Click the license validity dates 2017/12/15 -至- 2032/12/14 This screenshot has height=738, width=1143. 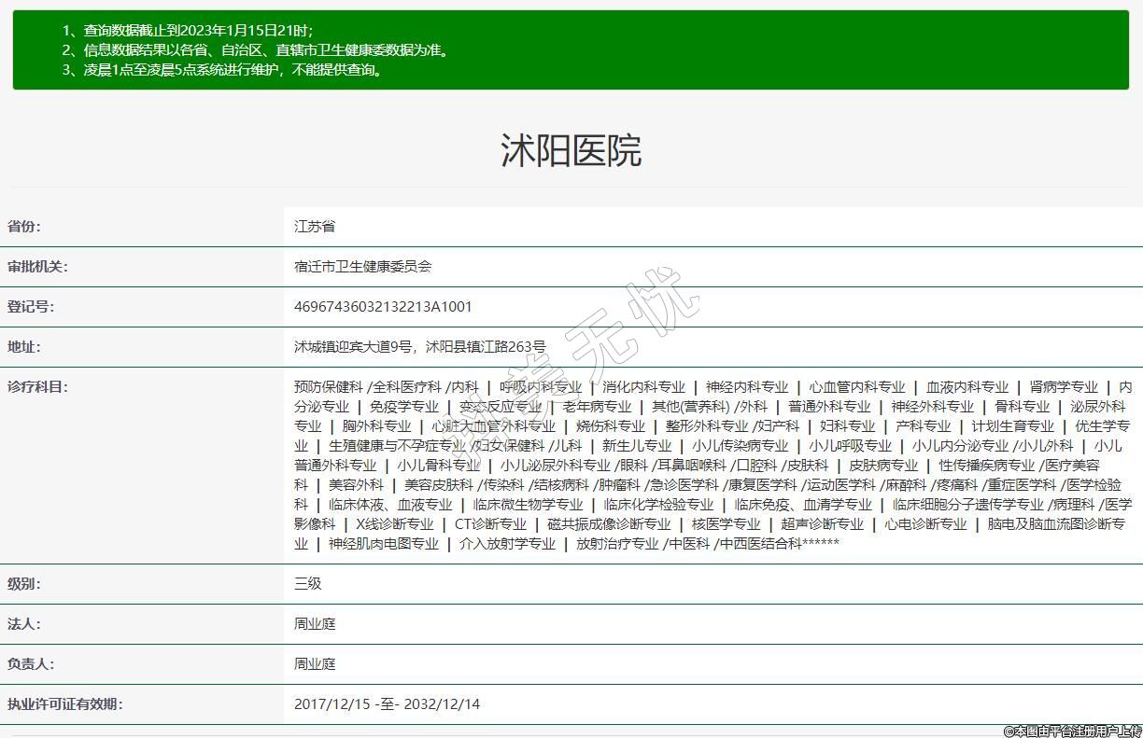coord(387,704)
